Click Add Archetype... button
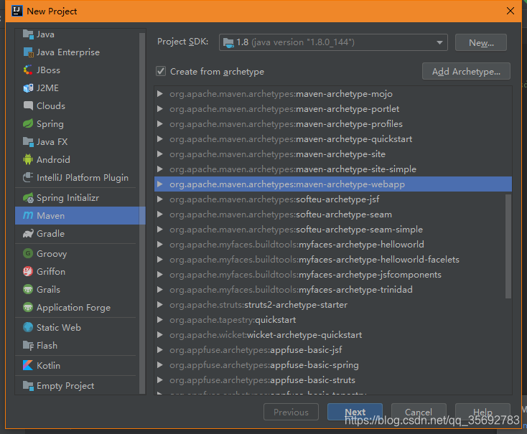 pyautogui.click(x=466, y=71)
